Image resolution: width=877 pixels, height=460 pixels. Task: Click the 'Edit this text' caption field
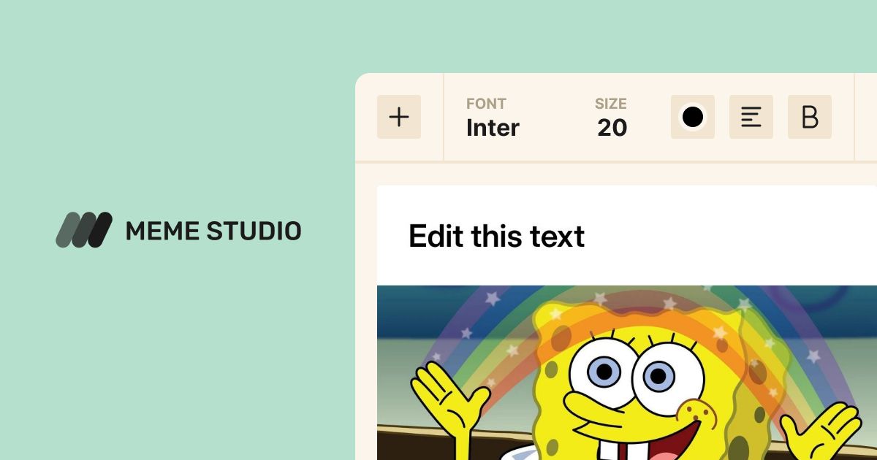pyautogui.click(x=496, y=236)
